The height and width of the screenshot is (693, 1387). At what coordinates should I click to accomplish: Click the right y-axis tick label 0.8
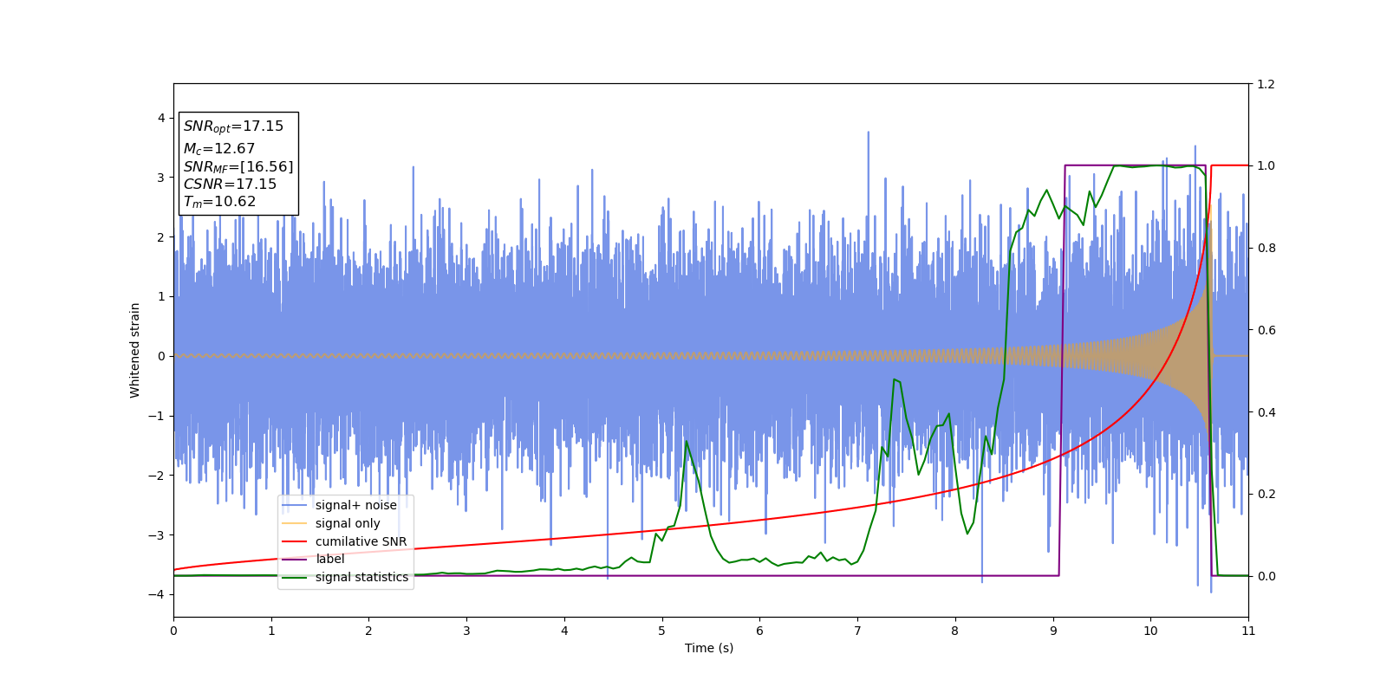point(1266,248)
